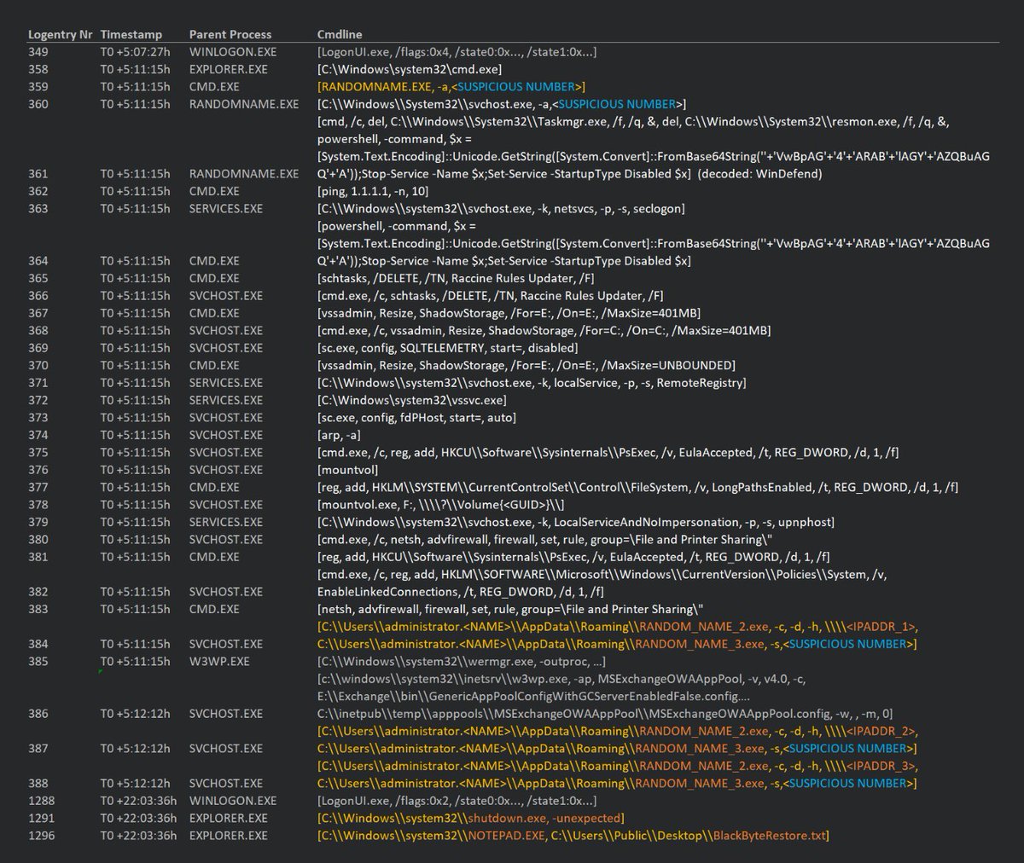Click W3WP.EXE parent process in row 385
1024x863 pixels.
tap(219, 663)
